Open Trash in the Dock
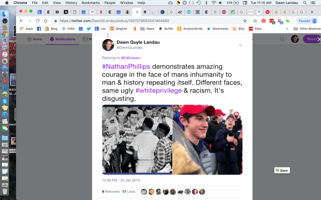Viewport: 321px width, 200px height. pyautogui.click(x=5, y=191)
